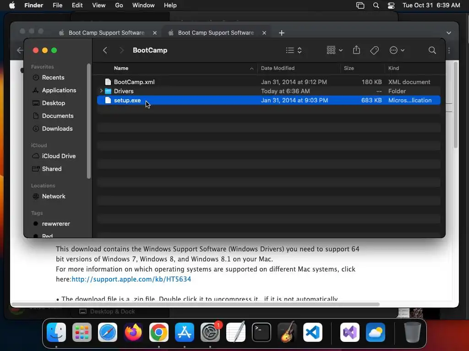
Task: Select the BootCamp.xml file
Action: pyautogui.click(x=268, y=82)
